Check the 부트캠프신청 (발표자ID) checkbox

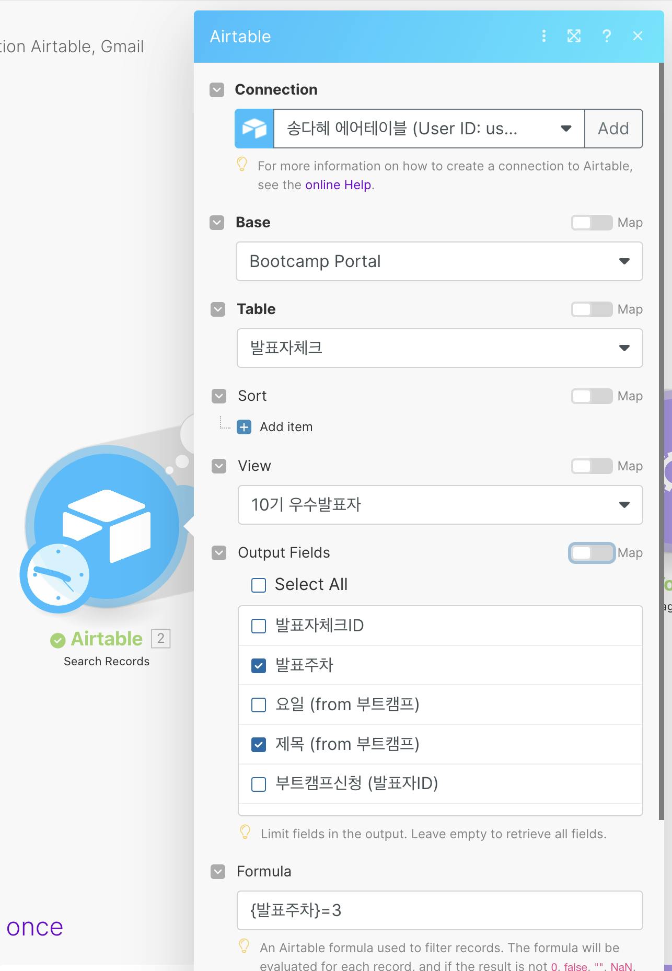[x=259, y=784]
